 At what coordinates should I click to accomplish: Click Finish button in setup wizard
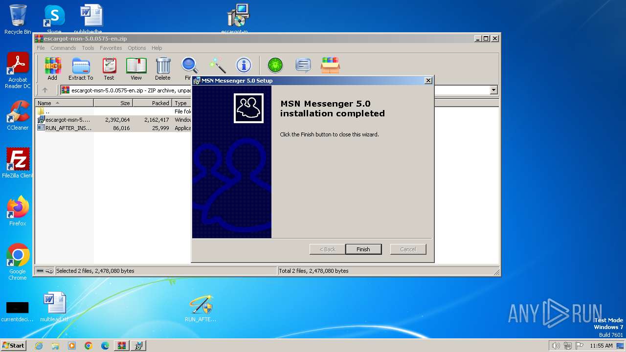pyautogui.click(x=363, y=249)
